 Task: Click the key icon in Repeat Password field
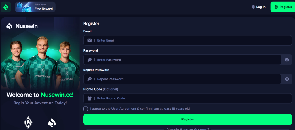(90, 79)
